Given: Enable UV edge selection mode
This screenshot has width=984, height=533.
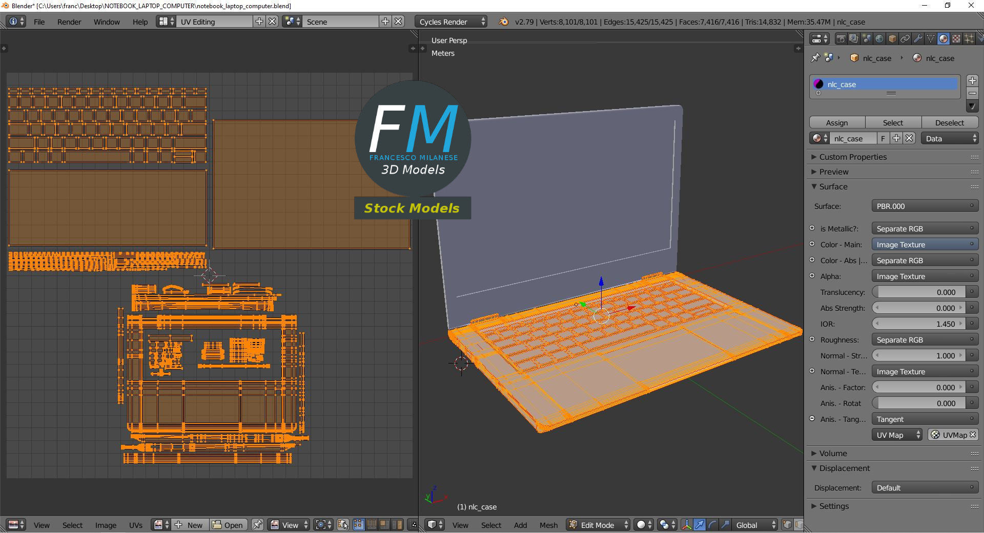Looking at the screenshot, I should (x=372, y=525).
